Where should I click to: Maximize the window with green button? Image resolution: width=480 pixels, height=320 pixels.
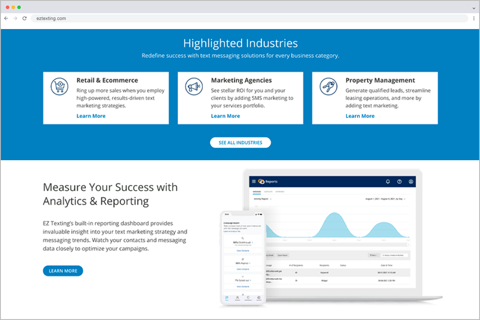(19, 7)
